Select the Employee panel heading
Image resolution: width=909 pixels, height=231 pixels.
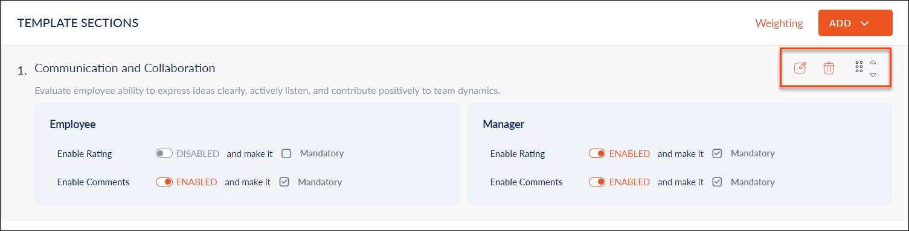(72, 125)
